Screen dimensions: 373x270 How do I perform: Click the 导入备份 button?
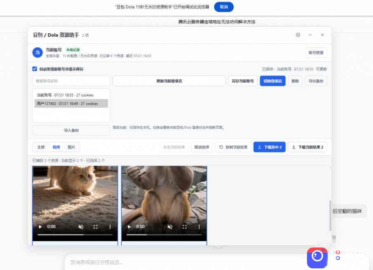(71, 130)
